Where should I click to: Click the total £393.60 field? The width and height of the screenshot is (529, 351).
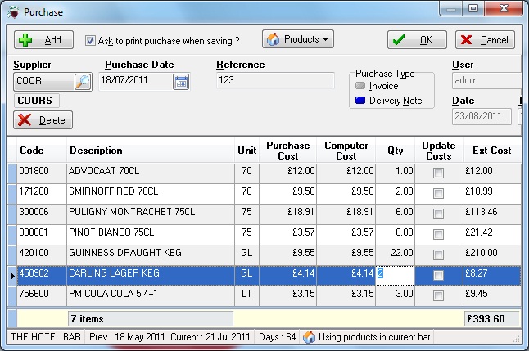(492, 318)
